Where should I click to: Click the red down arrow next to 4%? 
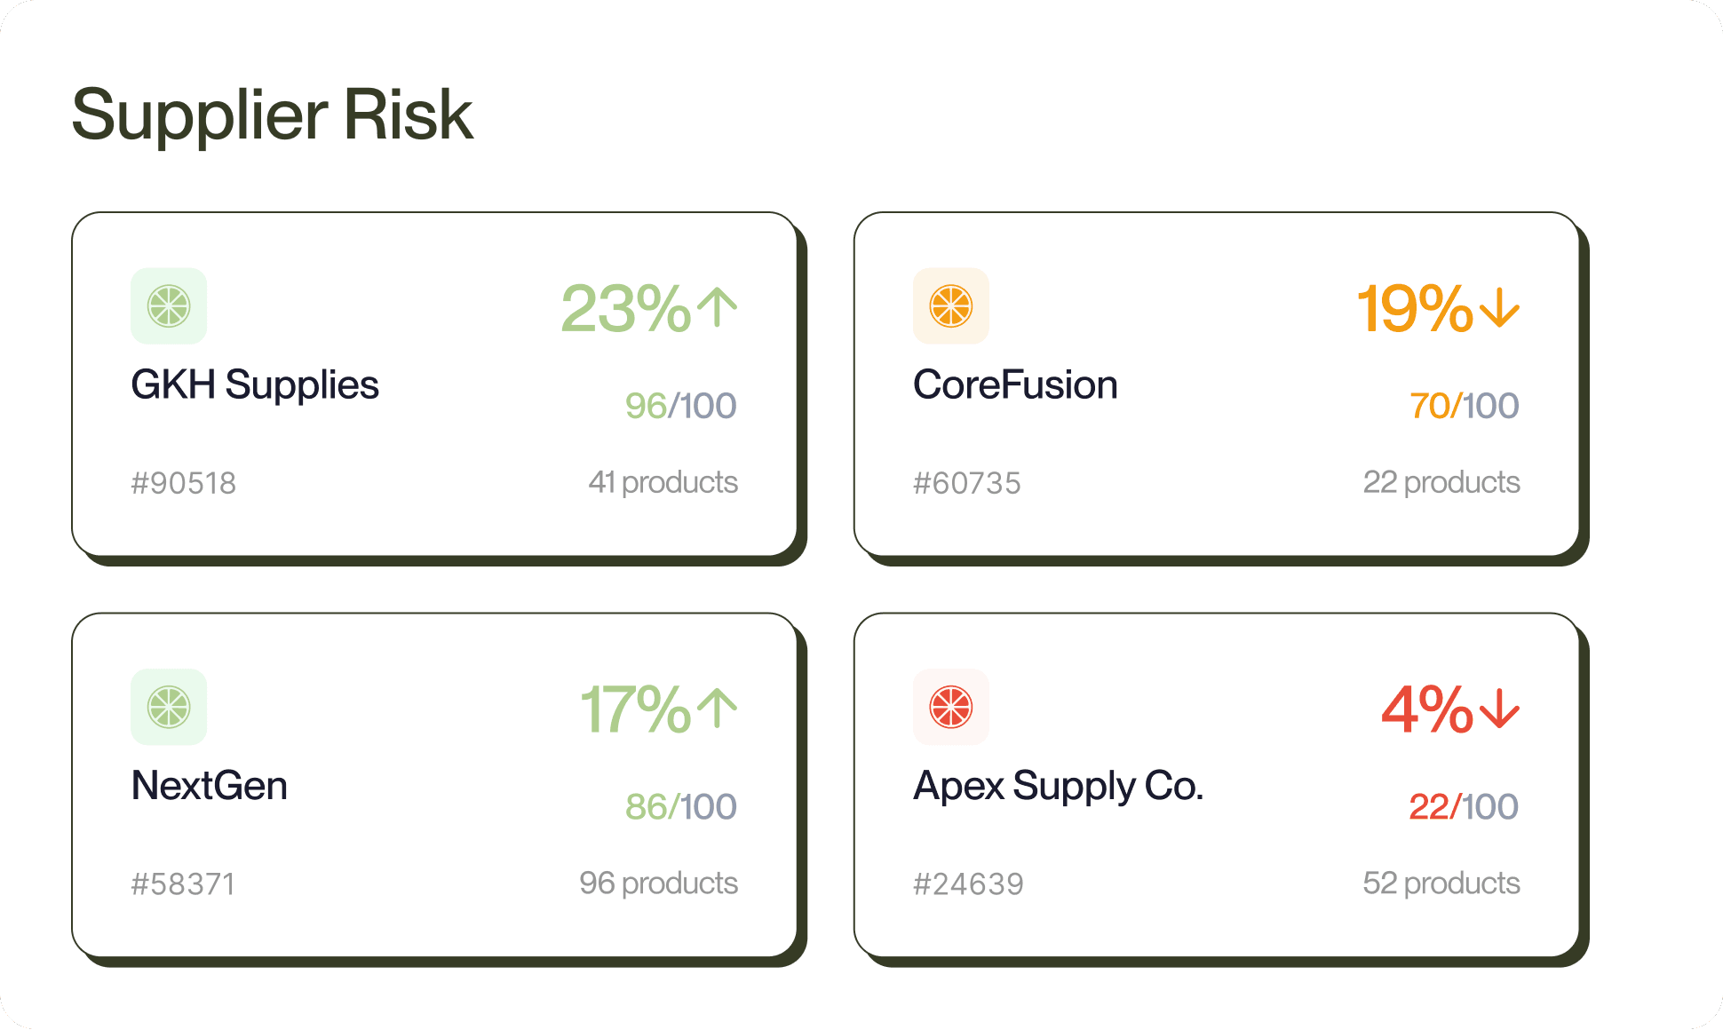1497,710
